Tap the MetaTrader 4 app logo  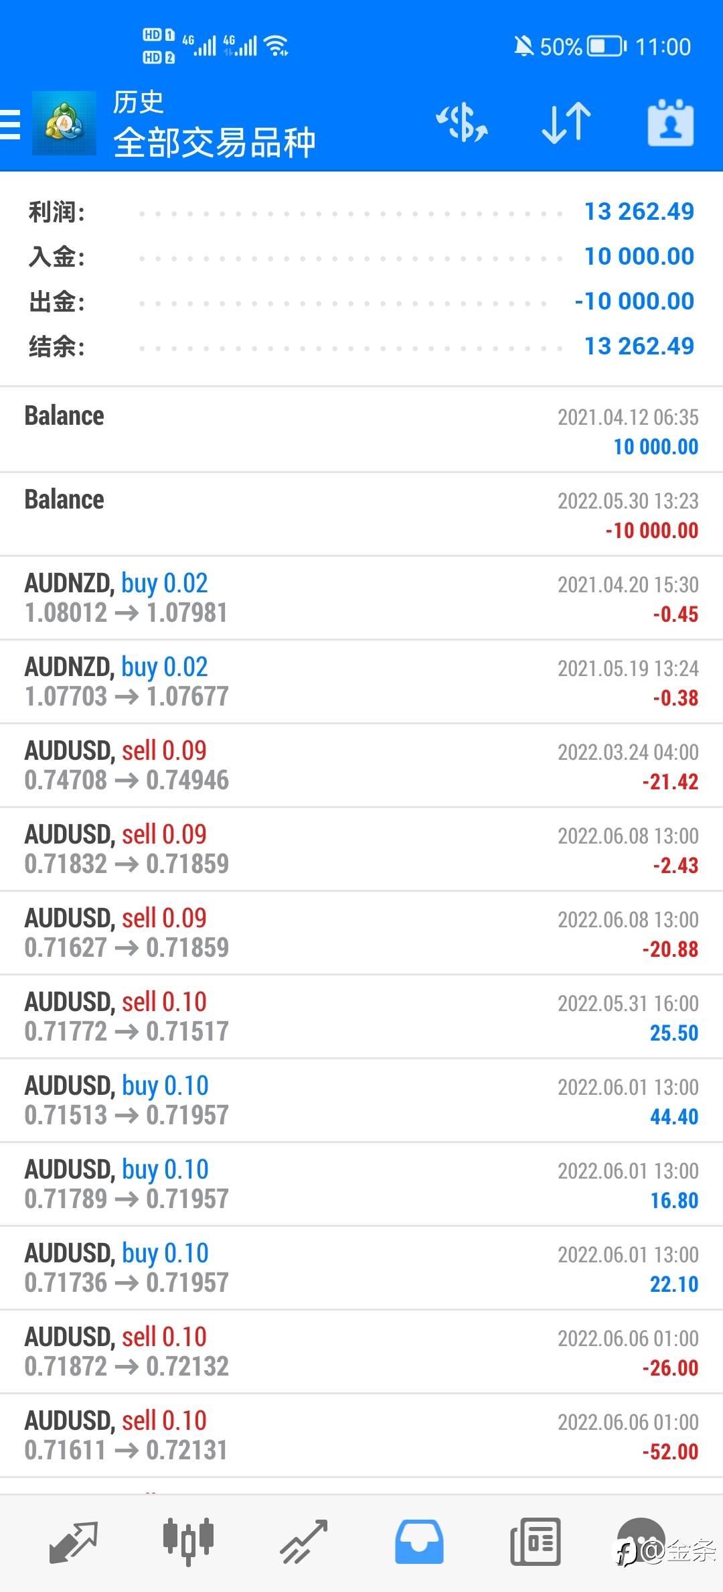click(x=64, y=123)
